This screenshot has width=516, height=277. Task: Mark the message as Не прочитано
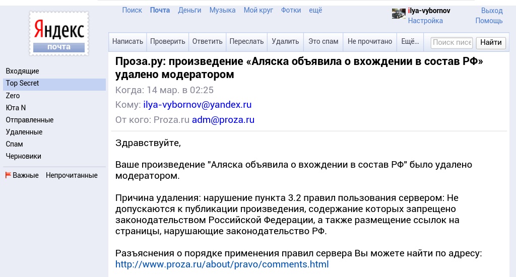click(x=370, y=42)
